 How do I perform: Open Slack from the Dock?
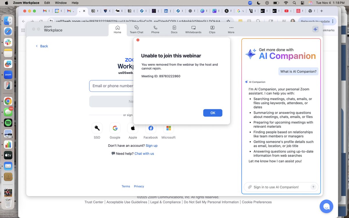click(x=8, y=42)
